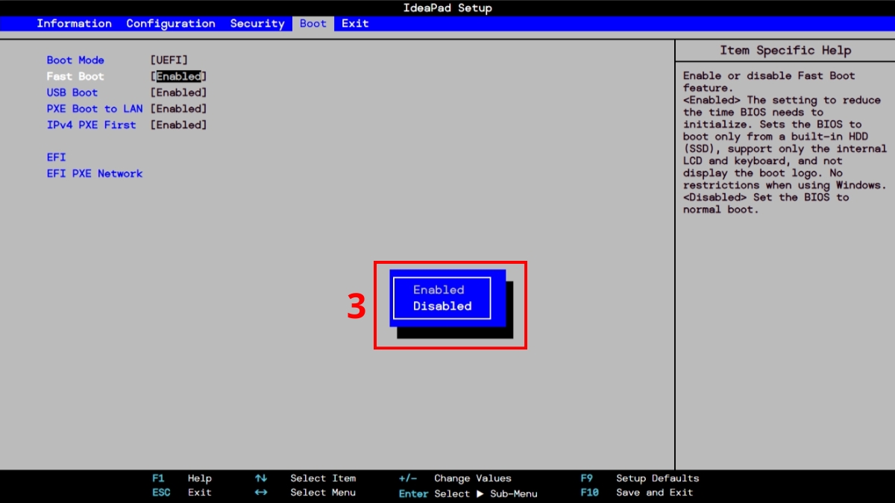This screenshot has height=503, width=895.
Task: Select the Boot Mode setting label
Action: [75, 60]
